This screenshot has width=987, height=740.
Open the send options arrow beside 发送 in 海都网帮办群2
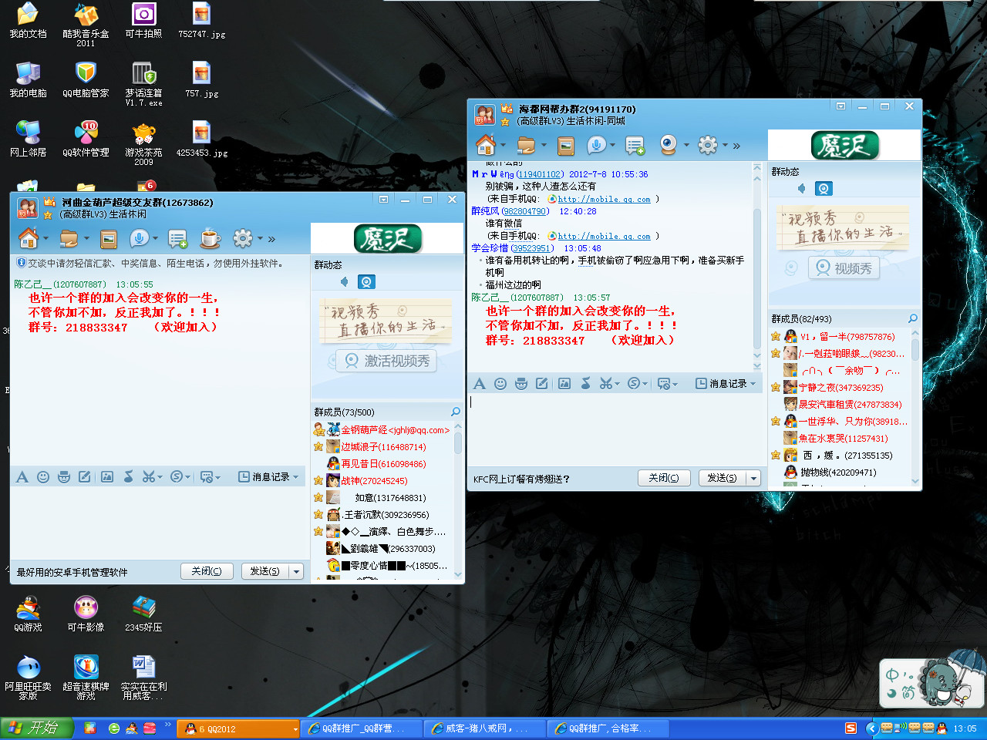pos(753,479)
